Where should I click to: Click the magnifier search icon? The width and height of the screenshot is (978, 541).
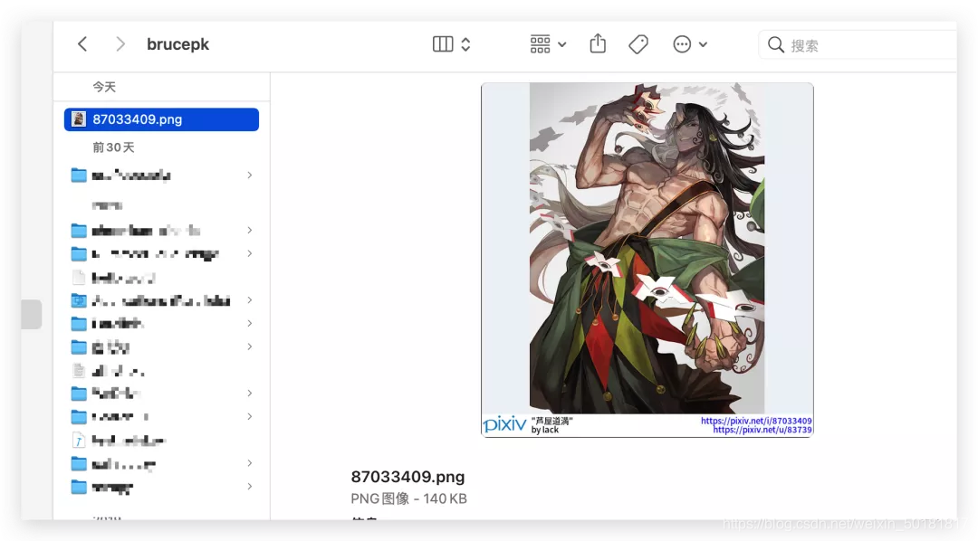[776, 45]
